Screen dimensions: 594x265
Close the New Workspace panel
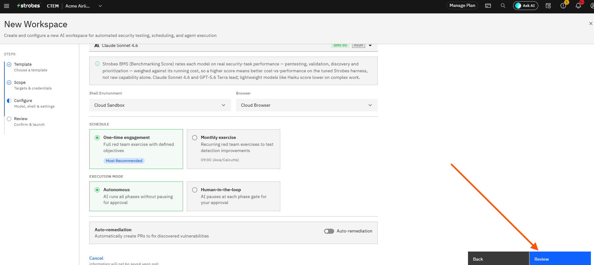tap(591, 23)
